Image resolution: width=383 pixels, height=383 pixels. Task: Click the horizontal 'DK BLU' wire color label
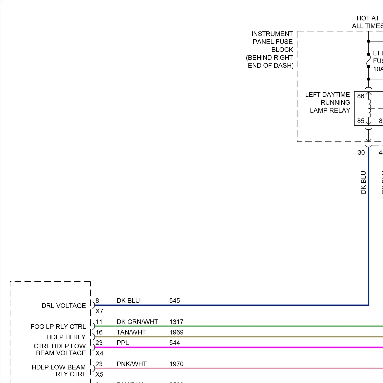[128, 301]
